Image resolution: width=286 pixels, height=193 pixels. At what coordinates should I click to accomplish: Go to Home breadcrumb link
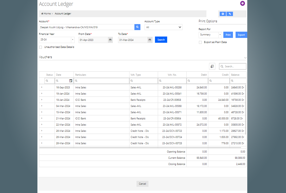(47, 14)
